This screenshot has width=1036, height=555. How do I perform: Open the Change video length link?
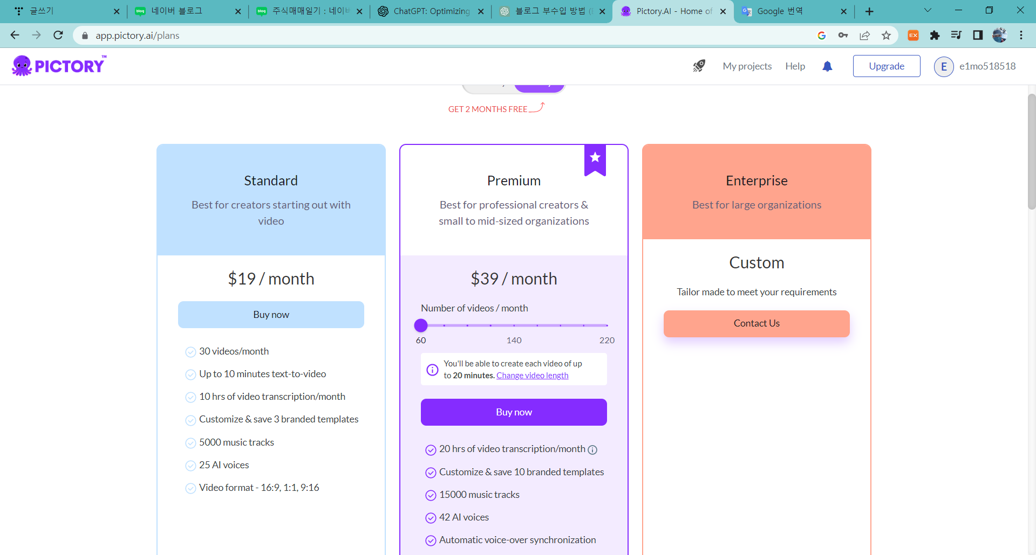tap(533, 376)
